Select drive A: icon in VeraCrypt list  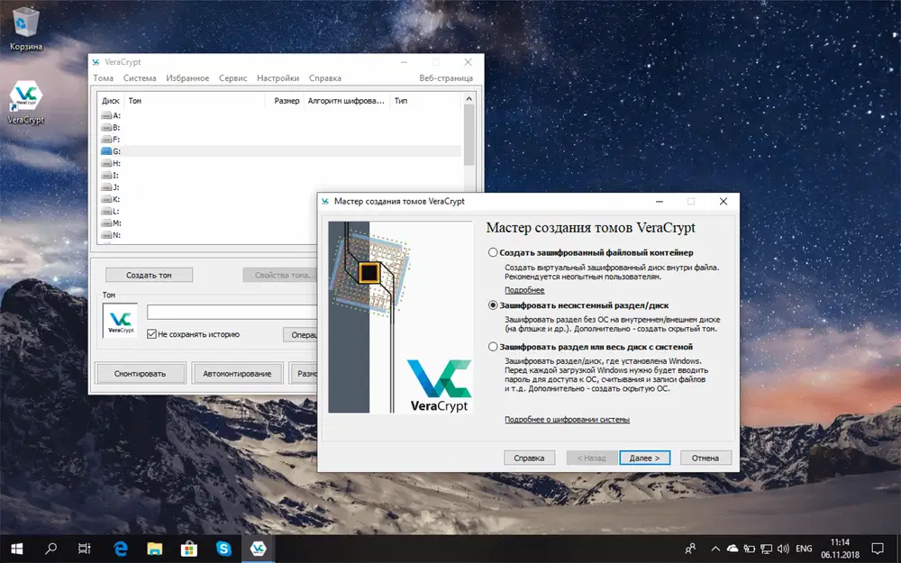click(106, 115)
